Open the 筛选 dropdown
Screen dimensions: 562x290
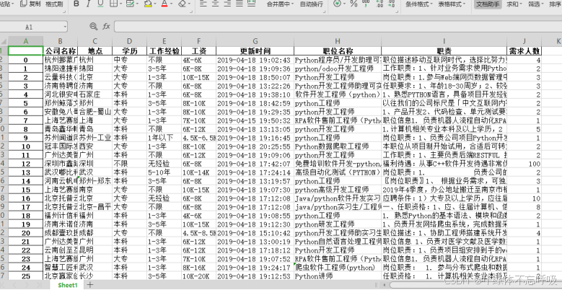click(543, 4)
